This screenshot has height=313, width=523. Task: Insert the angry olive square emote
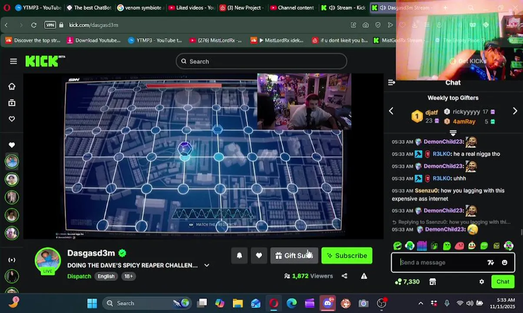[497, 246]
